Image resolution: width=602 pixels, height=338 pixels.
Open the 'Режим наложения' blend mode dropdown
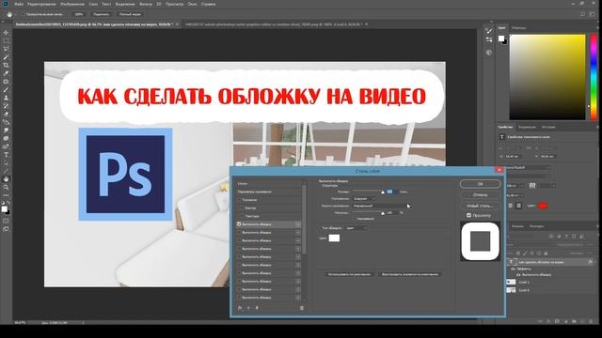point(380,206)
